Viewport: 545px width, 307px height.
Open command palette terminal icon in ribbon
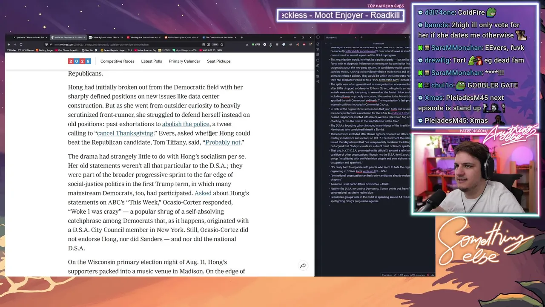tap(318, 71)
